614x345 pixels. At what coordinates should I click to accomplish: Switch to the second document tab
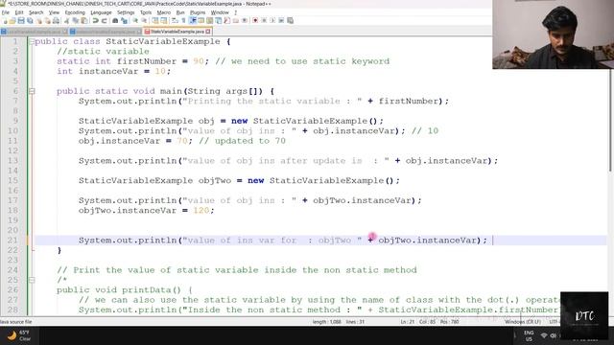tap(106, 32)
